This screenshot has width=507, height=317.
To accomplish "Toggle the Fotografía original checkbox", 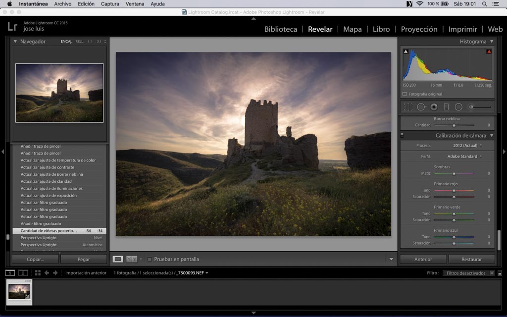I will coord(405,94).
